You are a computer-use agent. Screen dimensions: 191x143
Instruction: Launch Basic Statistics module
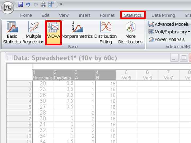12,33
